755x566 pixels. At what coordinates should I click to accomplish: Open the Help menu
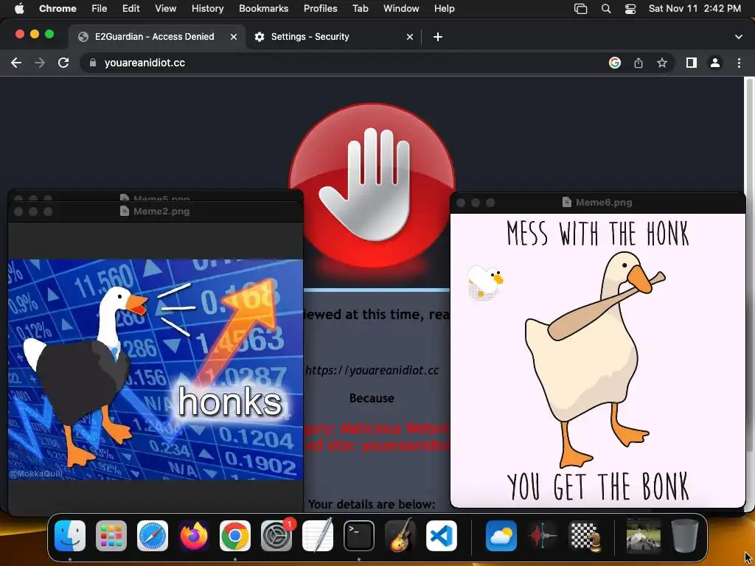(444, 8)
